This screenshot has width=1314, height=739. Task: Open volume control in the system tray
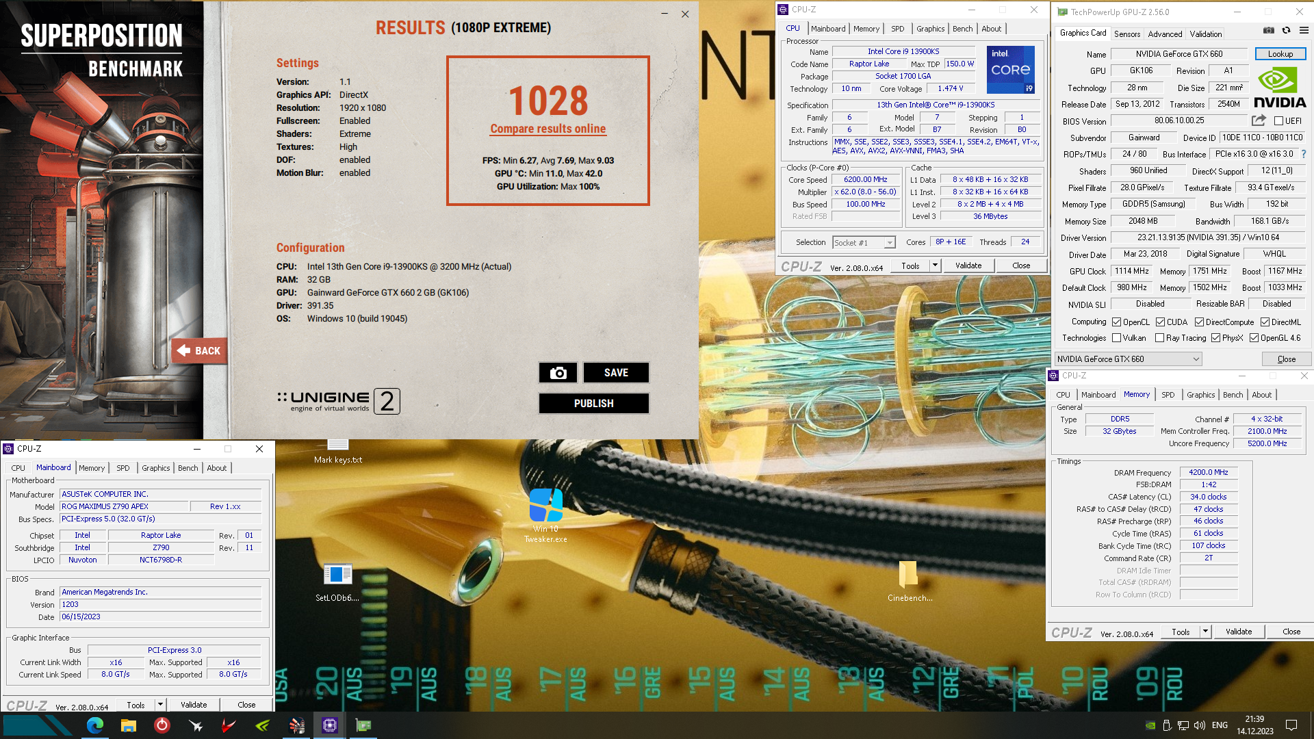click(x=1199, y=725)
